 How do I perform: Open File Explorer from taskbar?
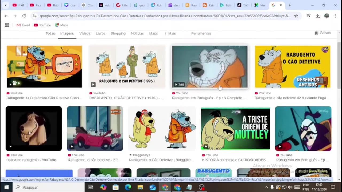140,187
